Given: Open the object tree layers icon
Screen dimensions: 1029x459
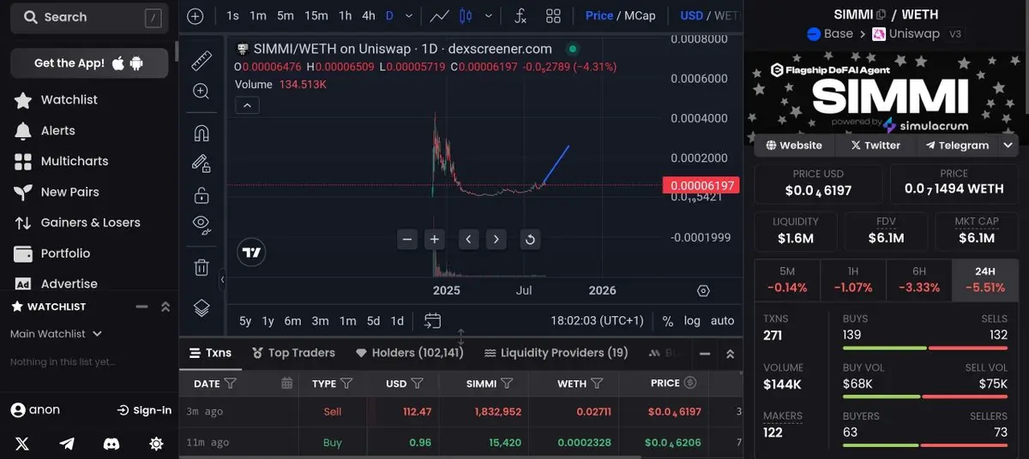Looking at the screenshot, I should click(202, 307).
